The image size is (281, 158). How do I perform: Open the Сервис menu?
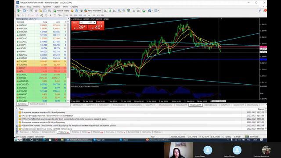click(x=57, y=7)
